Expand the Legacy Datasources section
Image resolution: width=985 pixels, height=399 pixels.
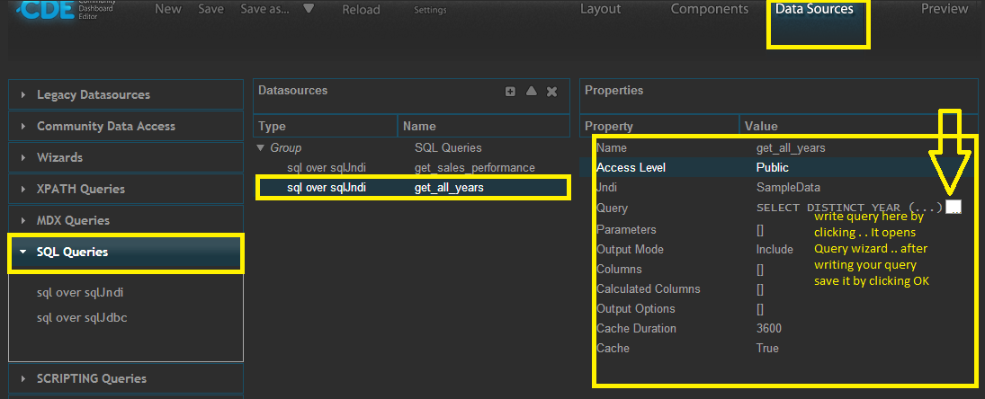(x=93, y=94)
